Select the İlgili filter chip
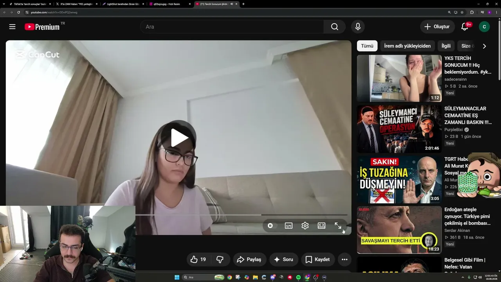501x282 pixels. [446, 46]
